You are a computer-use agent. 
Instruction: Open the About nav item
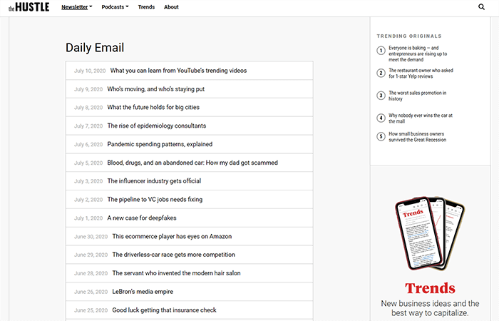pyautogui.click(x=171, y=7)
